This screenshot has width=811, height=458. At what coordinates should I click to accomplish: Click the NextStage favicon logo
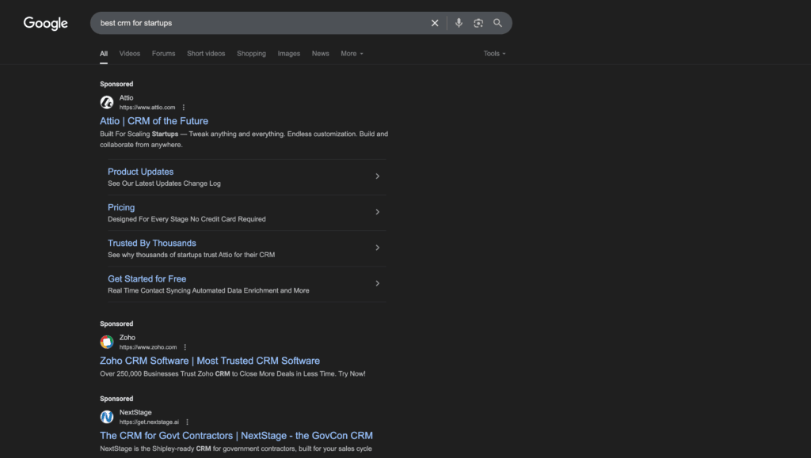[107, 417]
